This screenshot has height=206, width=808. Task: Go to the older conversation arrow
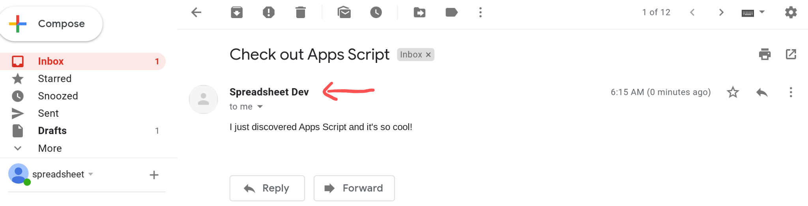(x=721, y=13)
